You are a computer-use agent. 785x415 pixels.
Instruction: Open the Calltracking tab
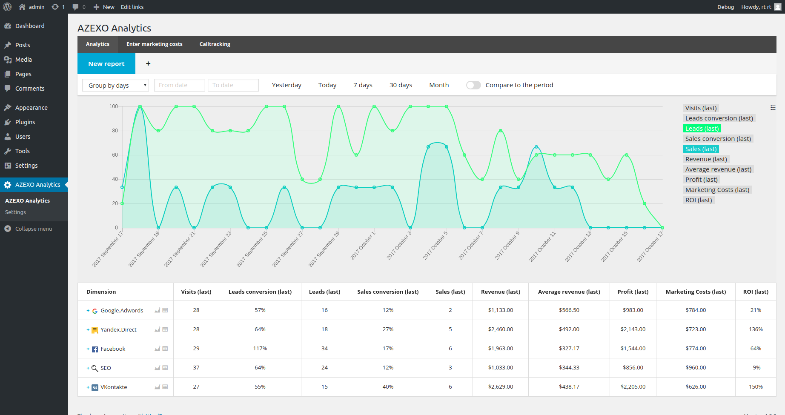coord(215,44)
